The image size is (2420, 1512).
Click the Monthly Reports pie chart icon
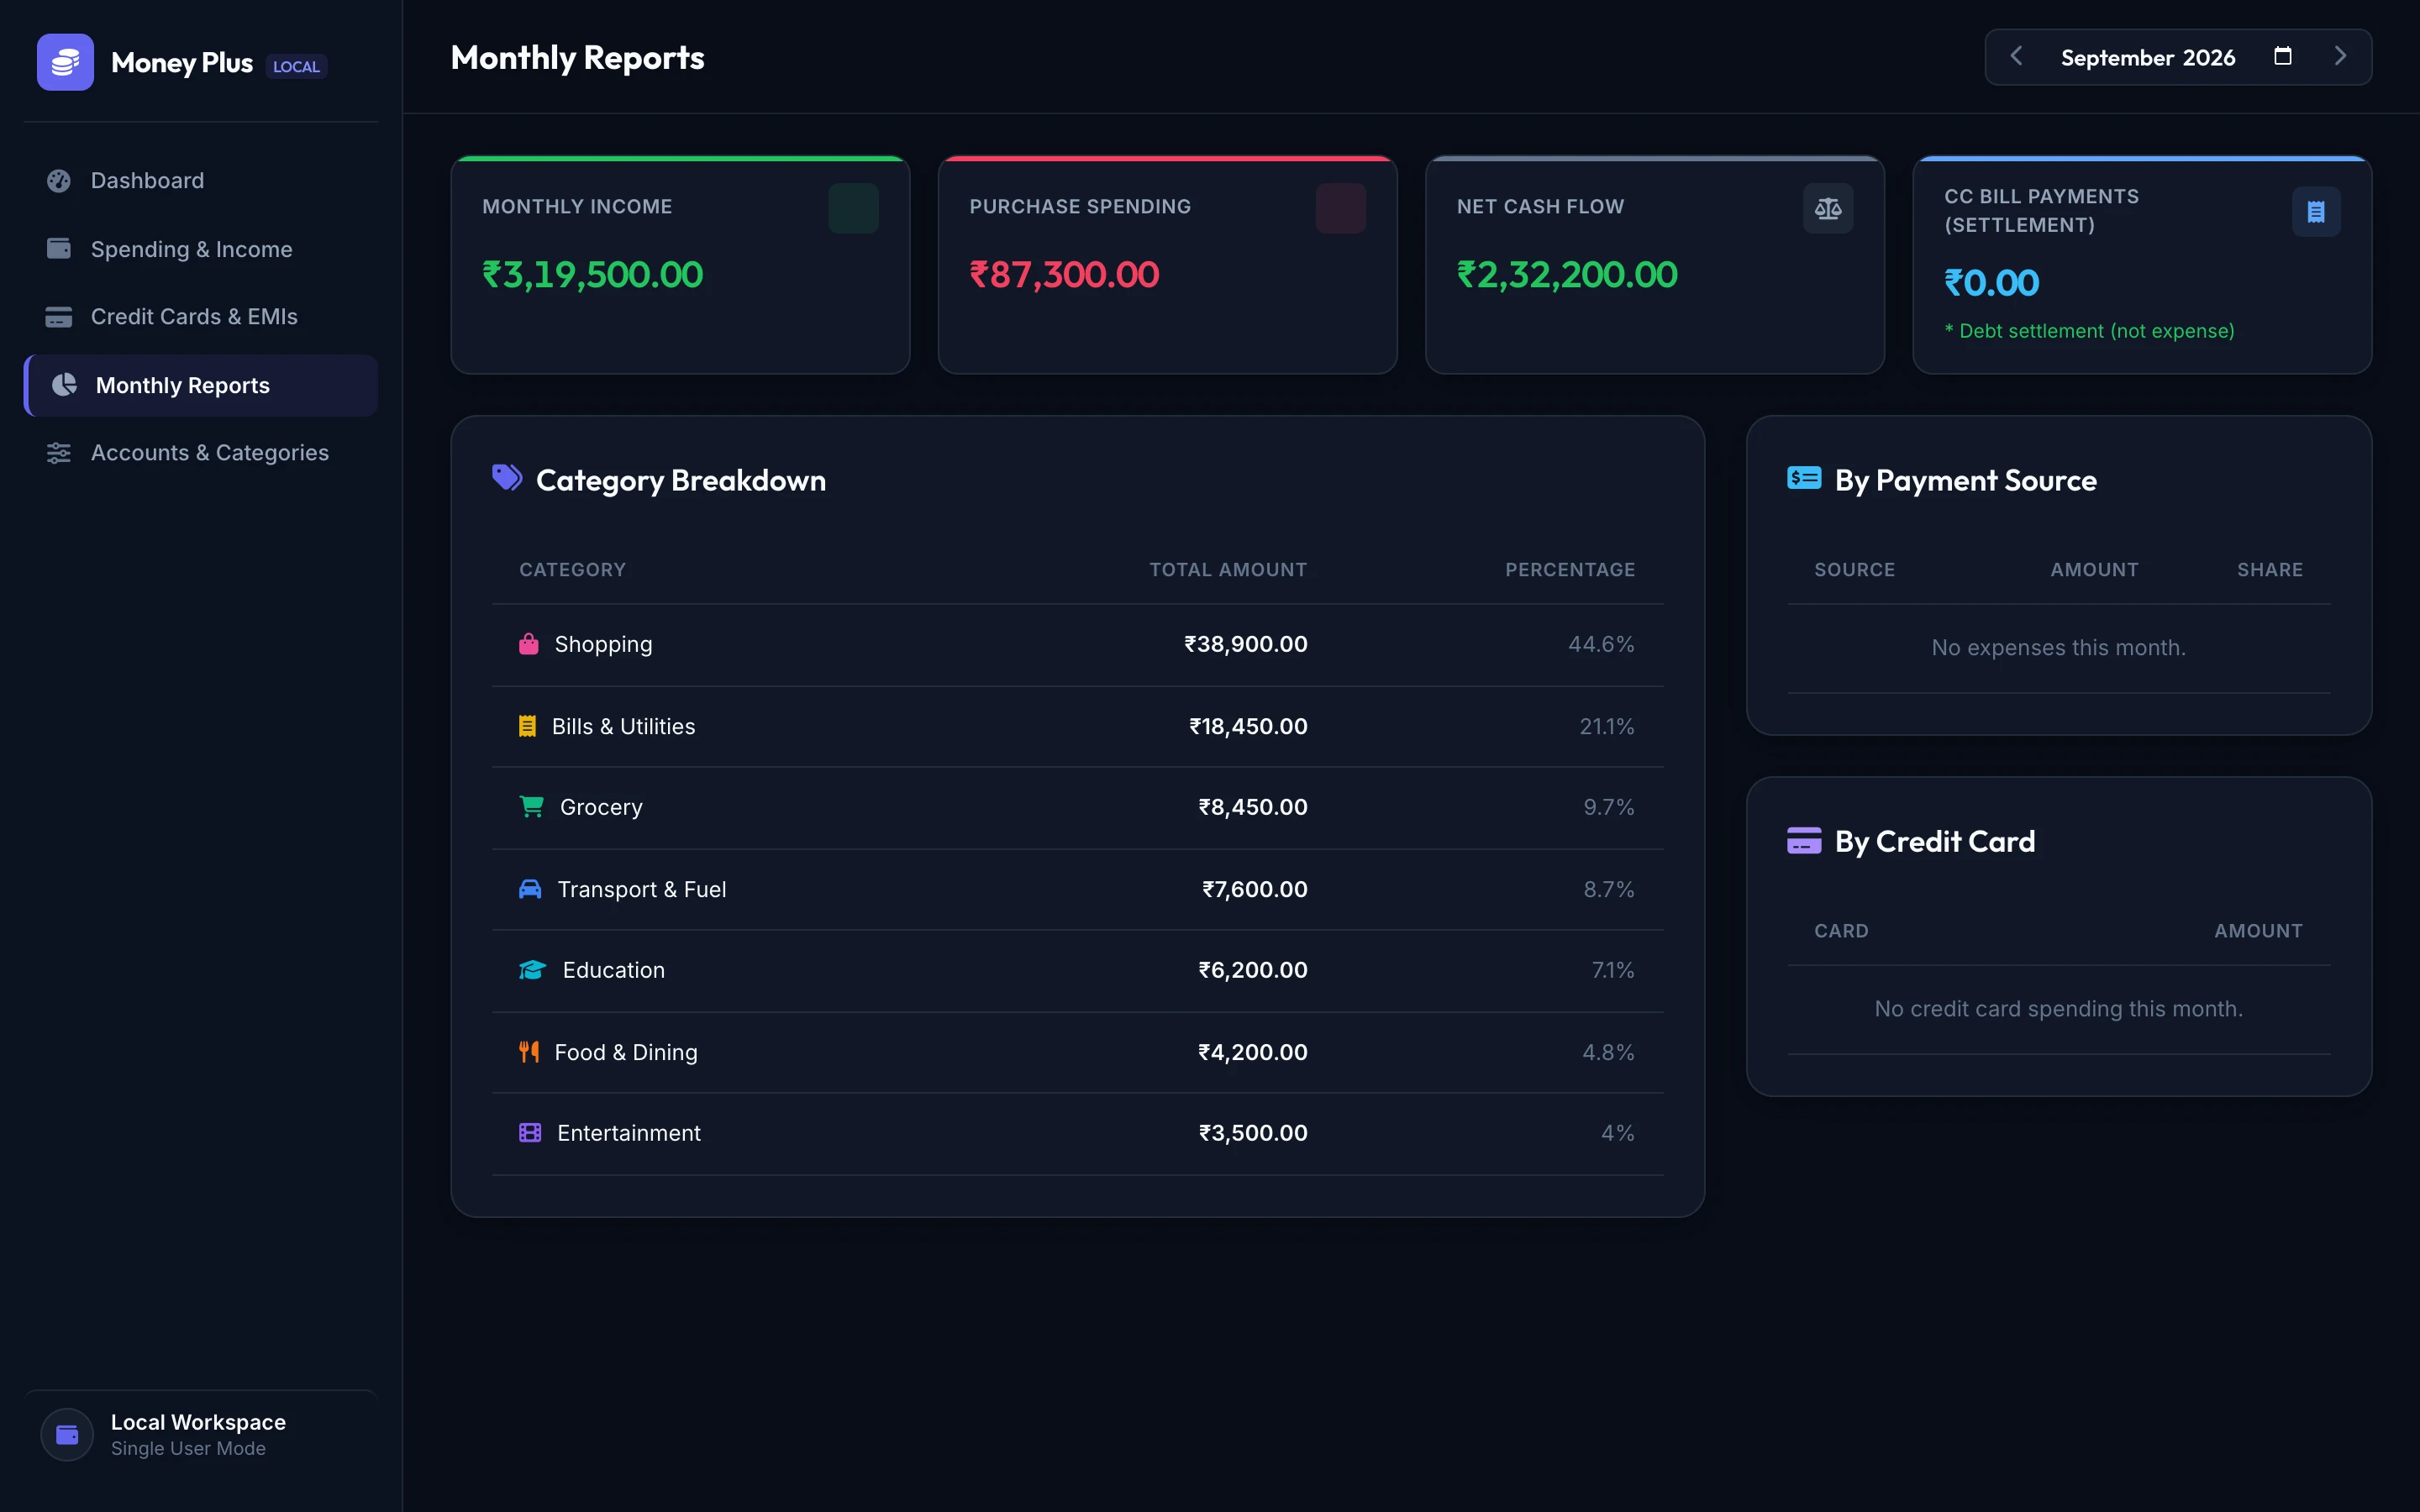coord(64,385)
